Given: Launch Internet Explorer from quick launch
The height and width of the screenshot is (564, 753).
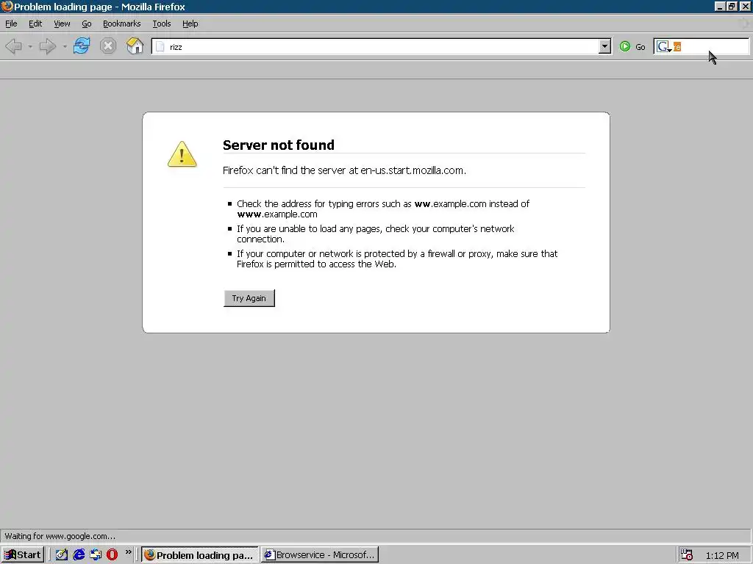Looking at the screenshot, I should [79, 555].
